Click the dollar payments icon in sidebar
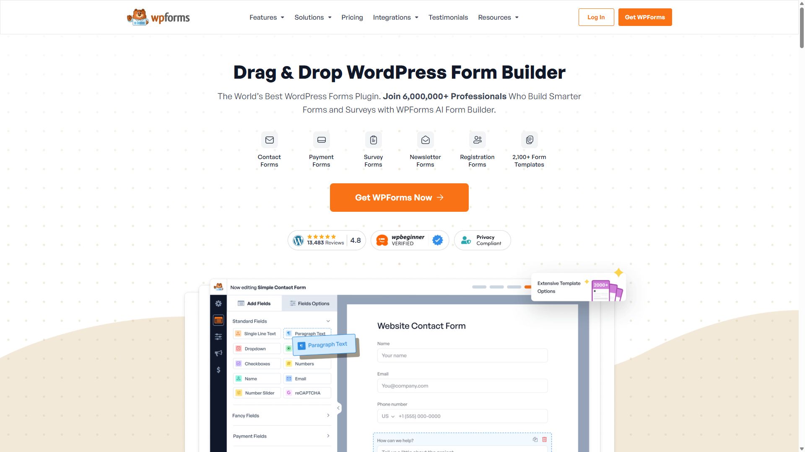 point(218,370)
